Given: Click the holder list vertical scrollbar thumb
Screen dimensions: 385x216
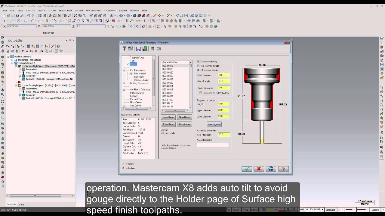Looking at the screenshot, I should [x=191, y=66].
